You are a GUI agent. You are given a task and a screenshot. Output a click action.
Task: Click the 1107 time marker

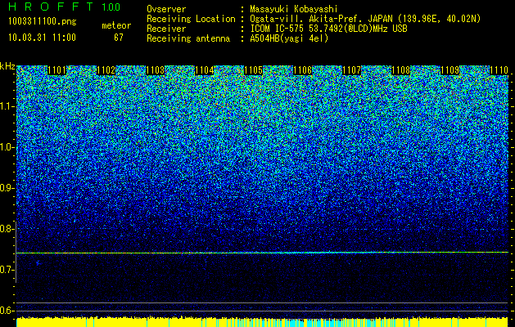click(352, 70)
